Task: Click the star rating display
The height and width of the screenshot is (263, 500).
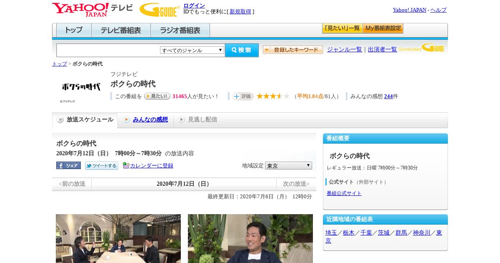Action: pos(273,96)
